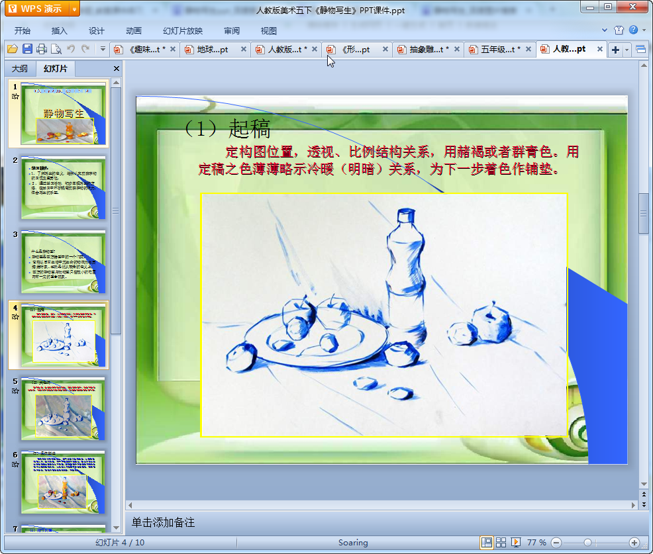Open the 插入 menu

click(59, 30)
